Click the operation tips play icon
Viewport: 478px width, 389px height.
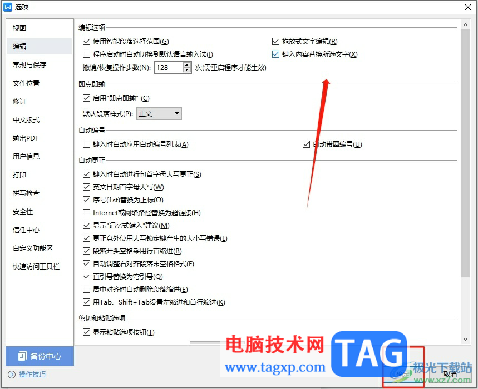click(12, 375)
